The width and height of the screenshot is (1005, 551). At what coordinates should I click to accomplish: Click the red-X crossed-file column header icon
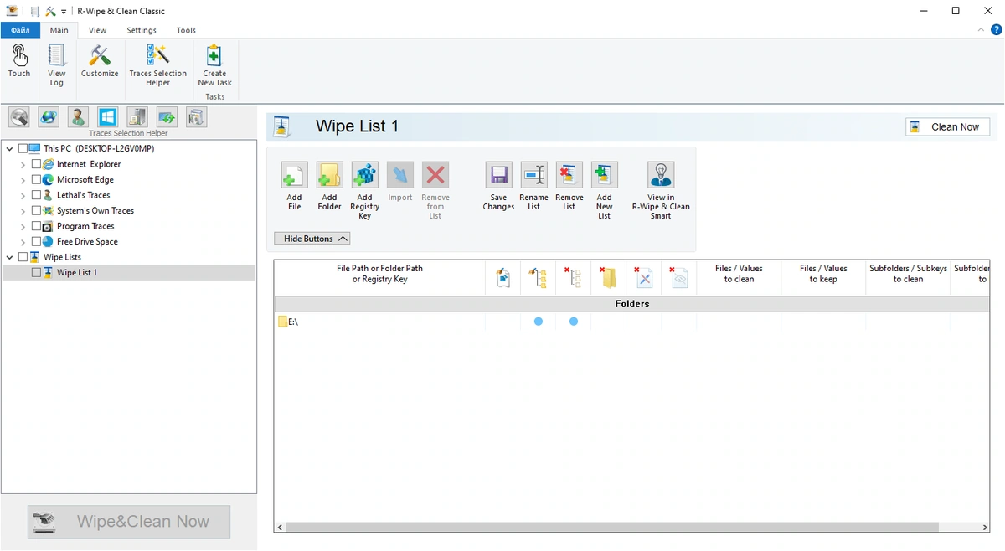(644, 277)
